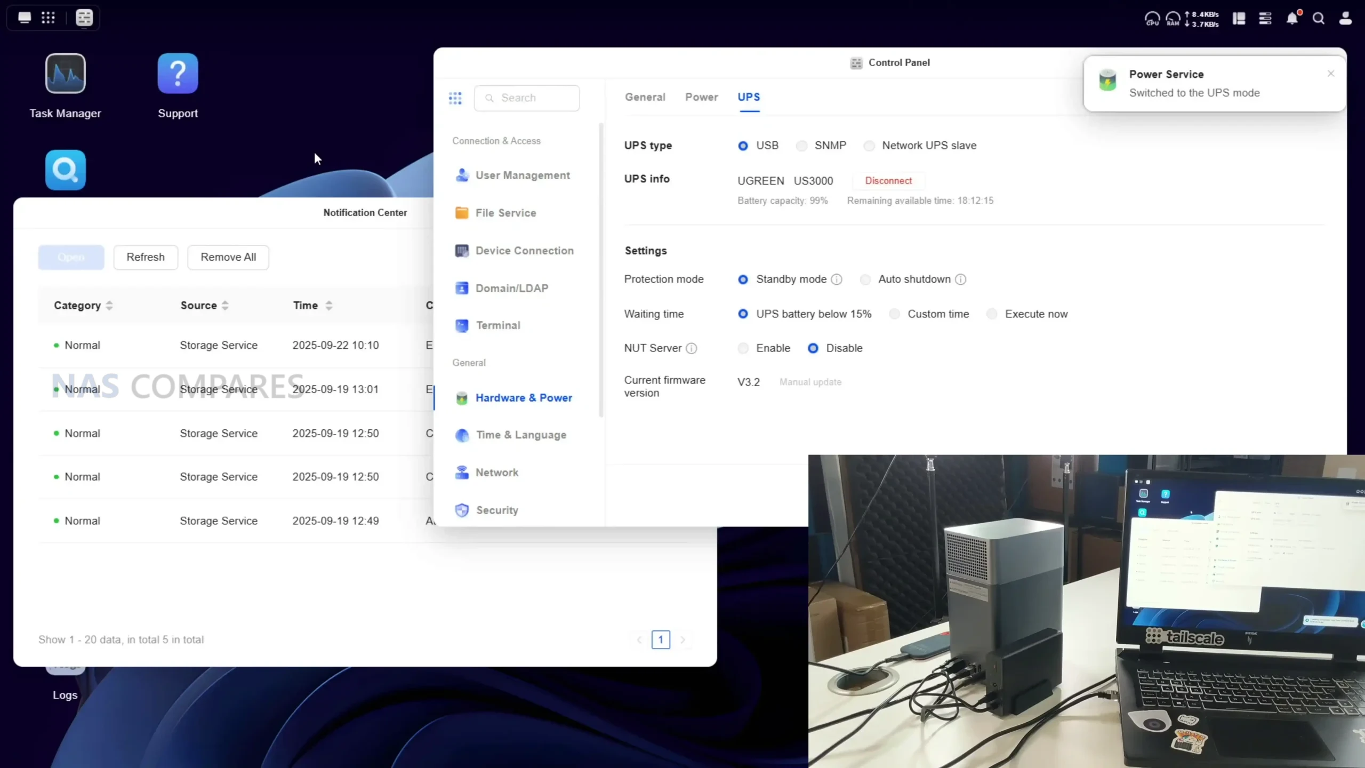
Task: Select Standby mode protection
Action: tap(743, 279)
